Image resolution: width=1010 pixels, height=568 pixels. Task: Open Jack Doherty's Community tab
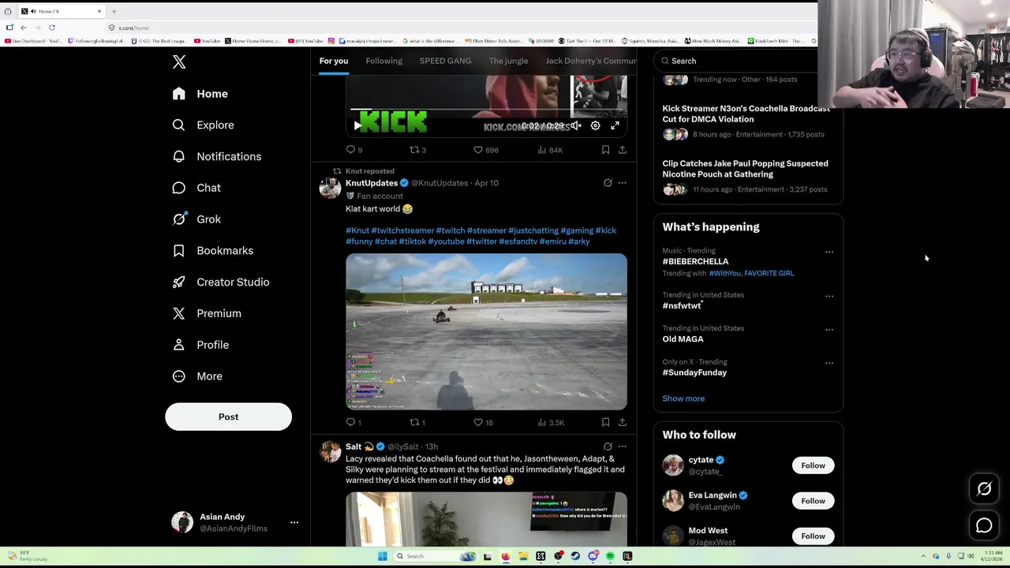[590, 61]
